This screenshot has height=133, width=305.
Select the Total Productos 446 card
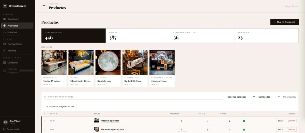click(x=73, y=36)
